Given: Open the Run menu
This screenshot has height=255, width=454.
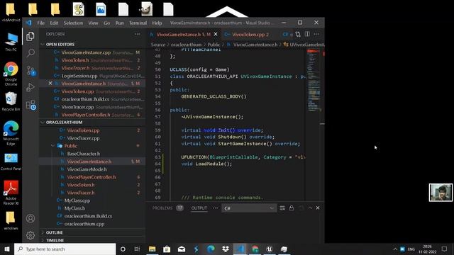Looking at the screenshot, I should (120, 23).
